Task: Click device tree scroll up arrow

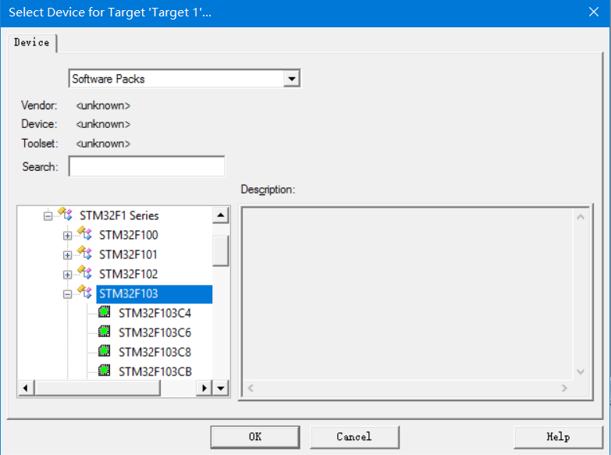Action: point(221,215)
